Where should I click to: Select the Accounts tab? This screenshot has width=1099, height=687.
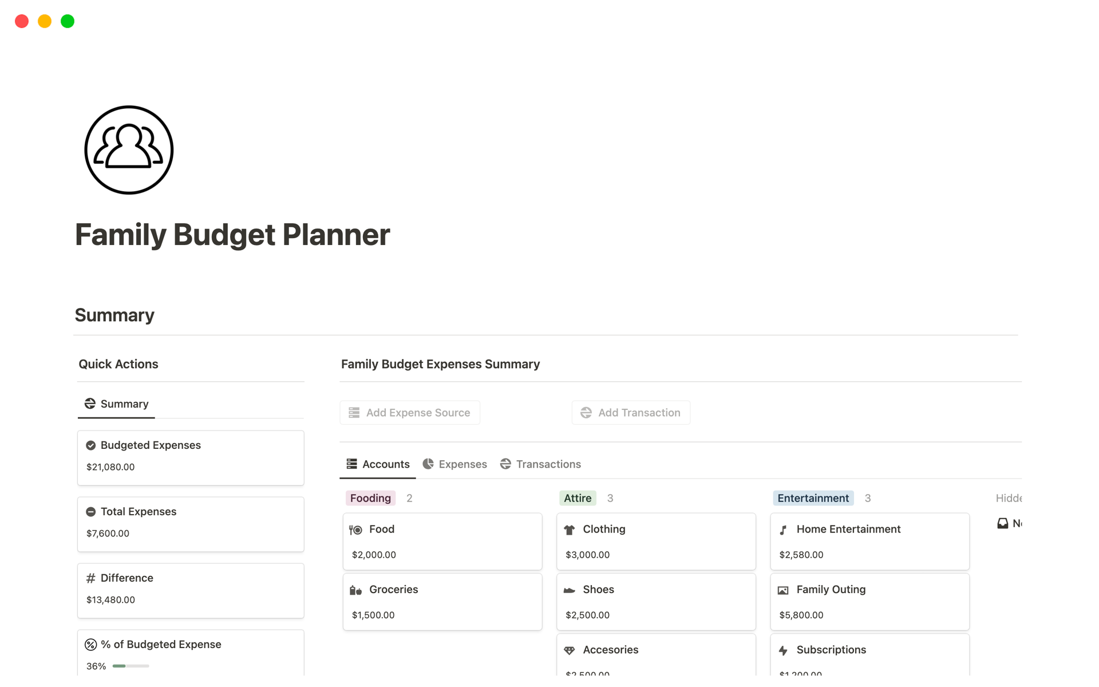click(378, 464)
